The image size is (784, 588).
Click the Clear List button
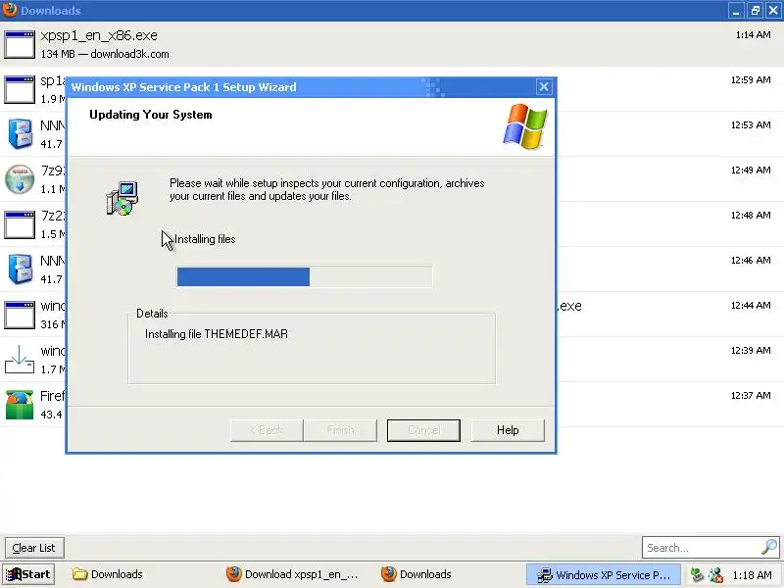pyautogui.click(x=34, y=548)
